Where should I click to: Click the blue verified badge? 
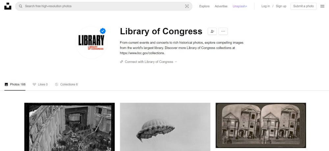pos(103,31)
